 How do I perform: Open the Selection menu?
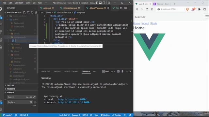click(19, 3)
